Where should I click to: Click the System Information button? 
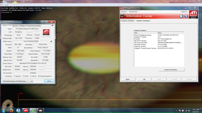pos(171,70)
